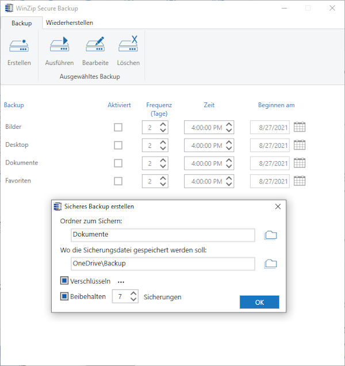The width and height of the screenshot is (345, 366).
Task: Click the Bearbeite backup icon
Action: (x=95, y=44)
